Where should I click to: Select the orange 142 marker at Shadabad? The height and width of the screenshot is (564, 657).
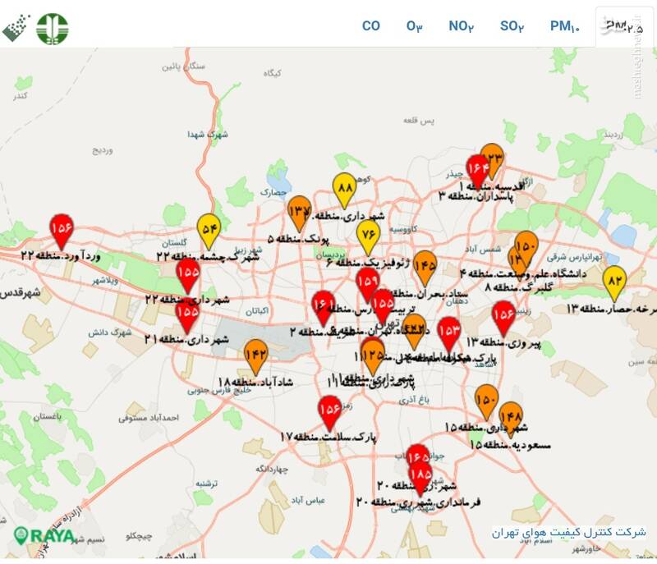tap(256, 355)
